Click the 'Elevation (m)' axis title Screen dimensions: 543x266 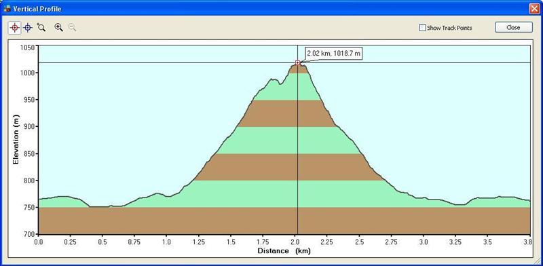(x=16, y=140)
